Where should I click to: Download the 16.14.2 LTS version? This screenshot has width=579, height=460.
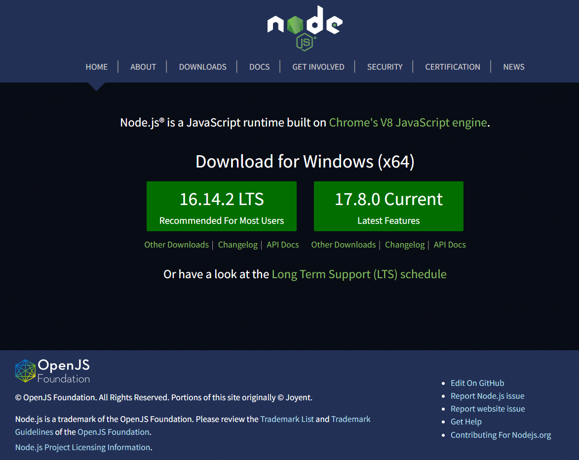(x=222, y=206)
